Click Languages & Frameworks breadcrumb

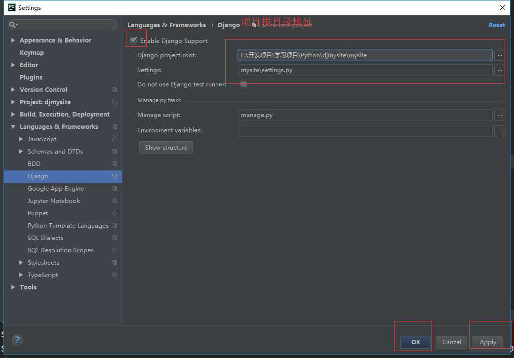click(166, 25)
